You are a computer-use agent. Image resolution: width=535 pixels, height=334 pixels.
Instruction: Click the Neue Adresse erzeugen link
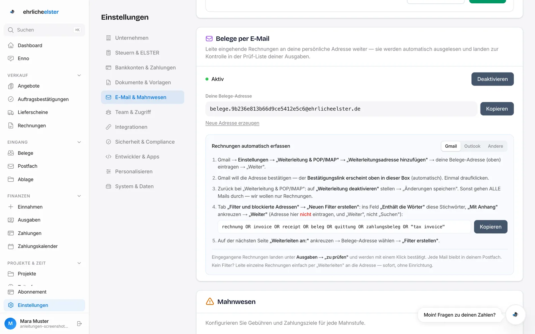click(232, 123)
